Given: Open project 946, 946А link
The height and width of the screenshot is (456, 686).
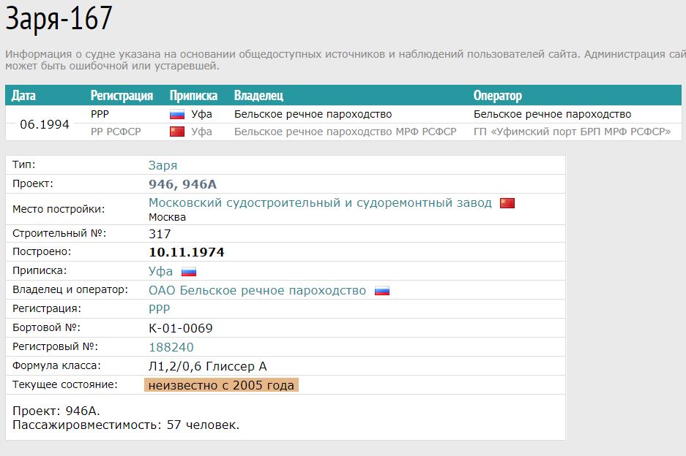Looking at the screenshot, I should coord(182,184).
